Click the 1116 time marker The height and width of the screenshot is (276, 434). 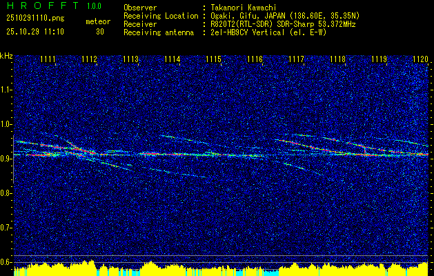pyautogui.click(x=255, y=59)
